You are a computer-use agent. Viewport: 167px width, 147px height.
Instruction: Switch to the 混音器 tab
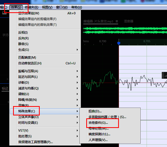[128, 21]
